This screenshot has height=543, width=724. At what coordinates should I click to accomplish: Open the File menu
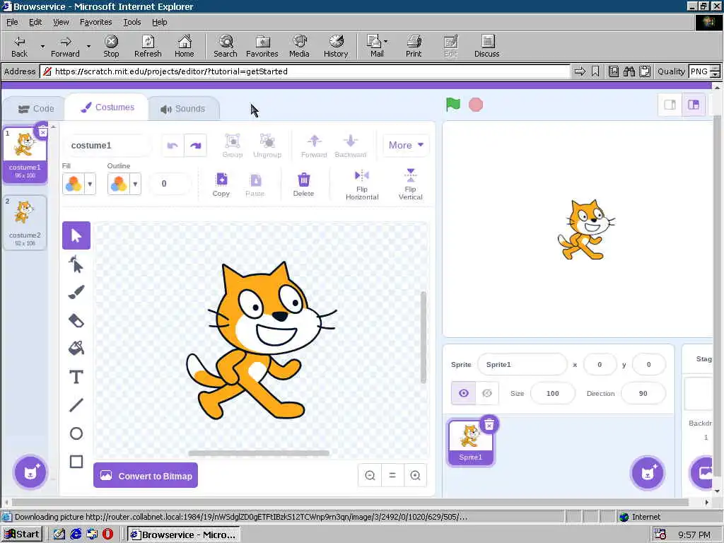click(x=12, y=22)
